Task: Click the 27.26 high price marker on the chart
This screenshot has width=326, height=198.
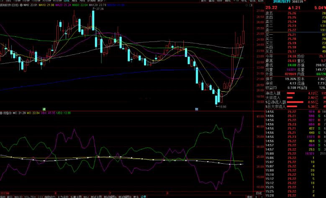Action: [x=100, y=9]
